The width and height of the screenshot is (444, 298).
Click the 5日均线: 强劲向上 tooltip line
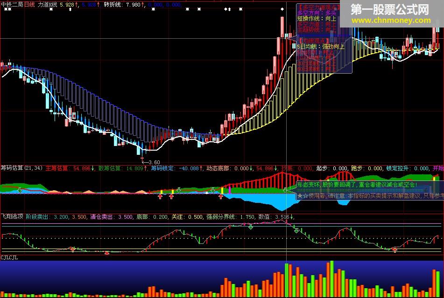tap(321, 47)
